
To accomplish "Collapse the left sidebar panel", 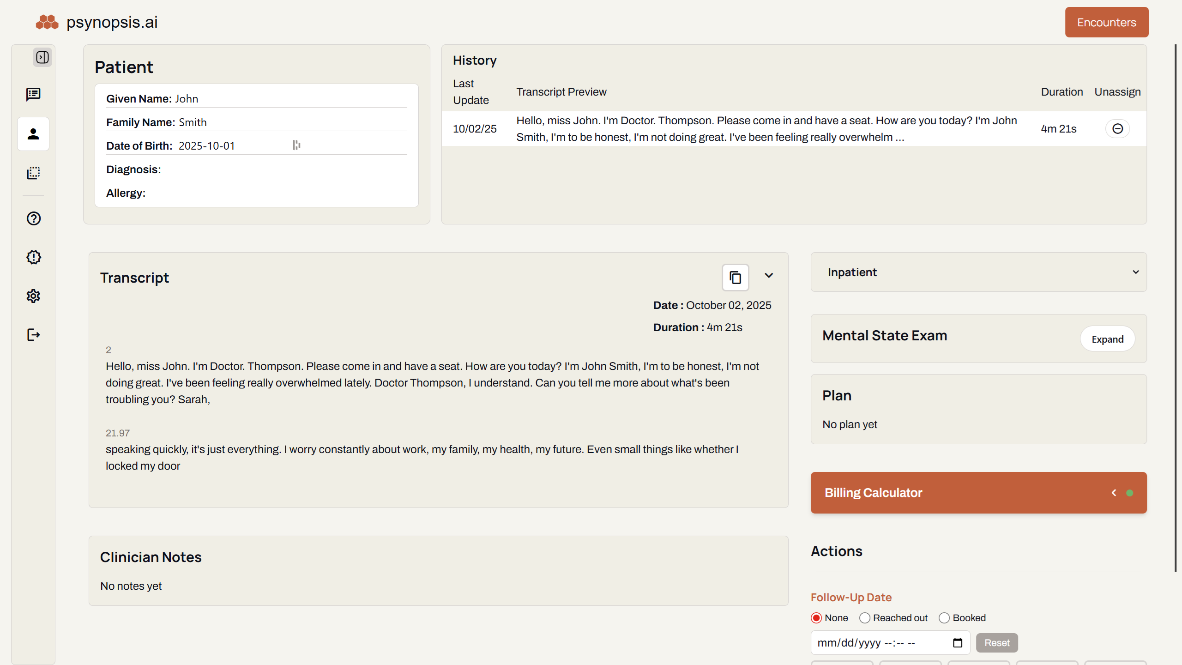I will tap(42, 57).
